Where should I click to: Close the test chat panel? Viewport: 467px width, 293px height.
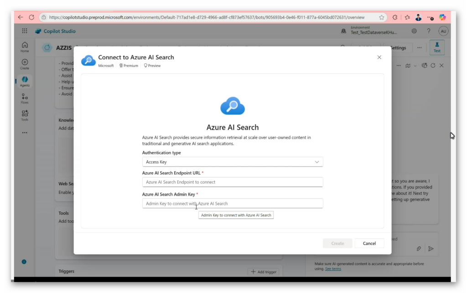[x=441, y=66]
